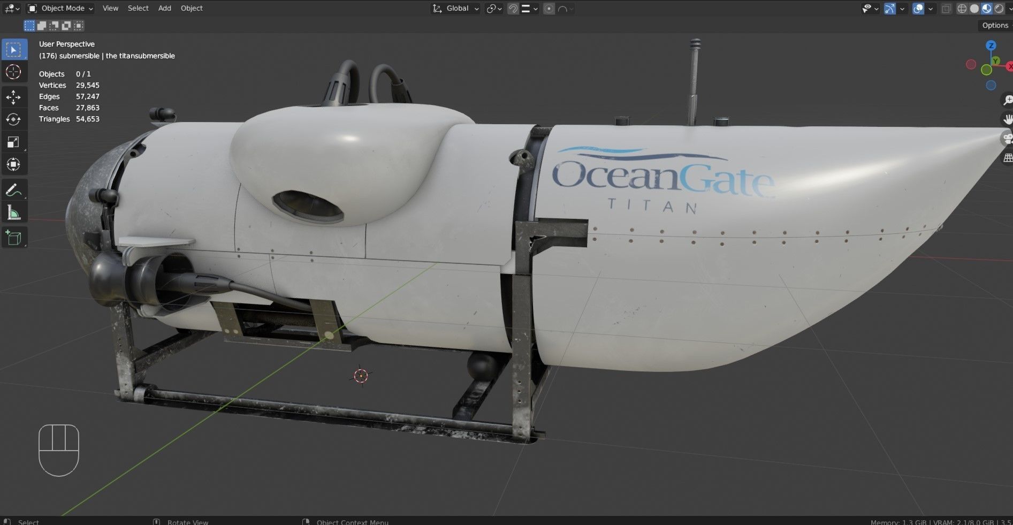Viewport: 1013px width, 525px height.
Task: Open the Select menu
Action: (x=138, y=9)
